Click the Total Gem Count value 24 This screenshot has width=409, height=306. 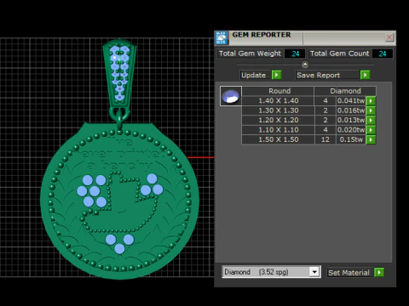coord(383,54)
